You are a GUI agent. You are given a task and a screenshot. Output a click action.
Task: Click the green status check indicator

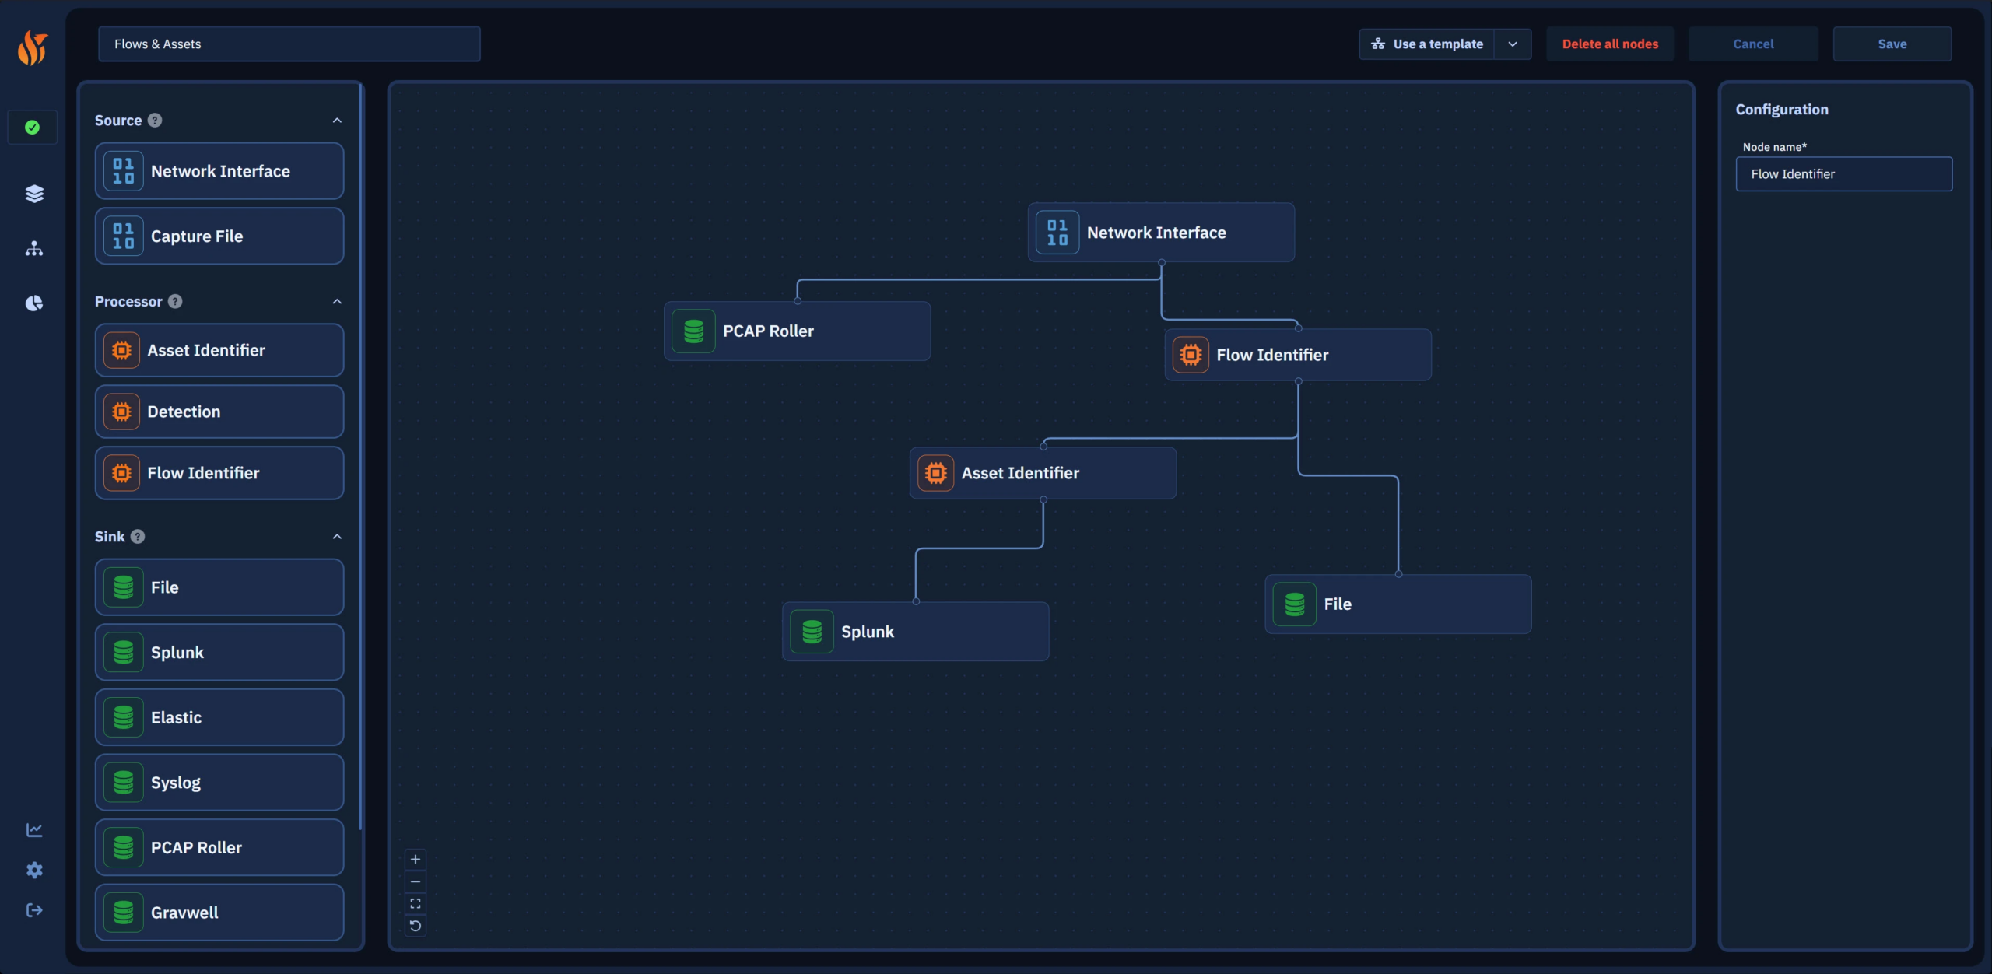tap(32, 128)
